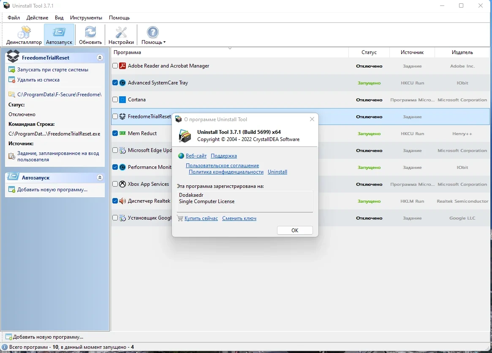The image size is (492, 353).
Task: Enable the Cortana startup checkbox
Action: click(115, 100)
